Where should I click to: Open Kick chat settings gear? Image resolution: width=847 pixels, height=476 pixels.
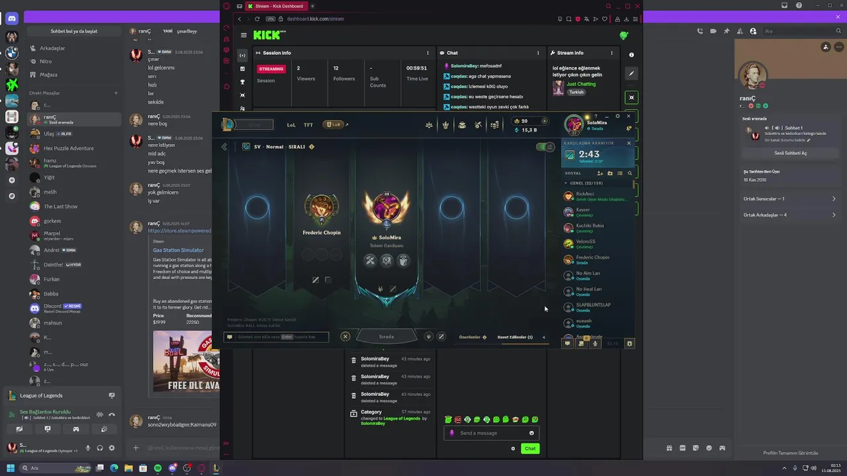click(513, 448)
